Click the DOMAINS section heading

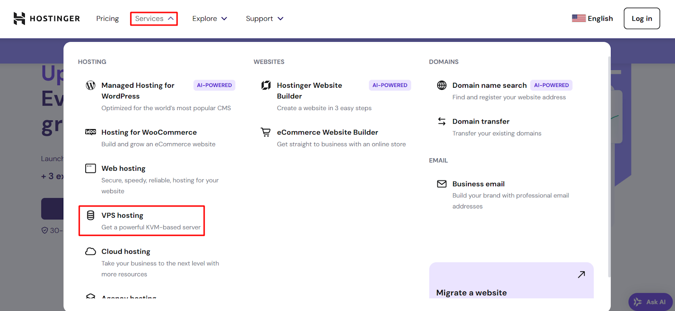pos(444,62)
